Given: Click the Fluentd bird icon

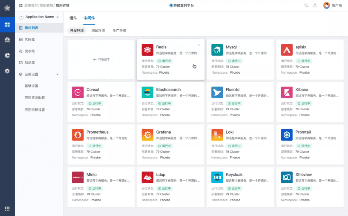Looking at the screenshot, I should [x=217, y=92].
